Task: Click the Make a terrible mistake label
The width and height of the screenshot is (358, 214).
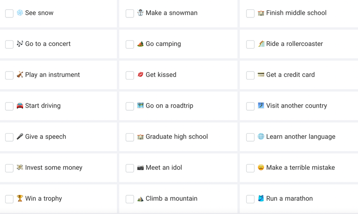Action: (300, 168)
